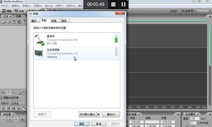Toggle show MIDI files filter icon
Screen dimensions: 212x127
19,108
